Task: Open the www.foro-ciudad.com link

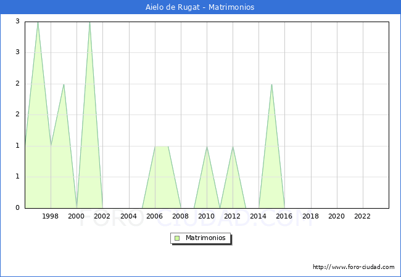Action: pos(353,267)
